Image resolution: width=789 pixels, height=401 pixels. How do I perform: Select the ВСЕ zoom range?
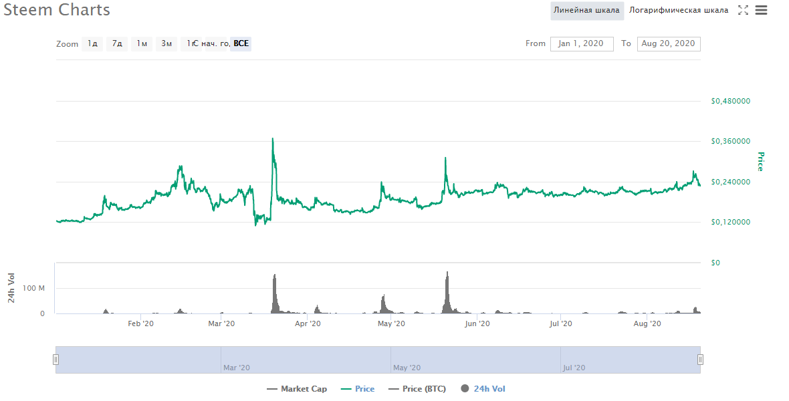click(241, 43)
